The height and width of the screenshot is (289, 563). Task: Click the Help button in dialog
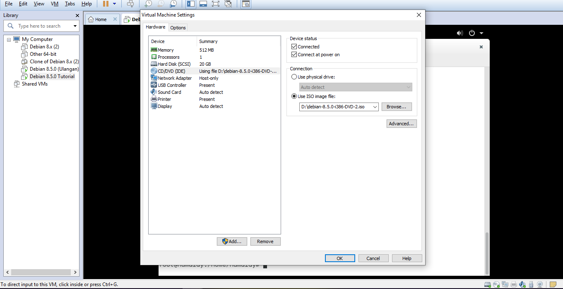click(407, 258)
